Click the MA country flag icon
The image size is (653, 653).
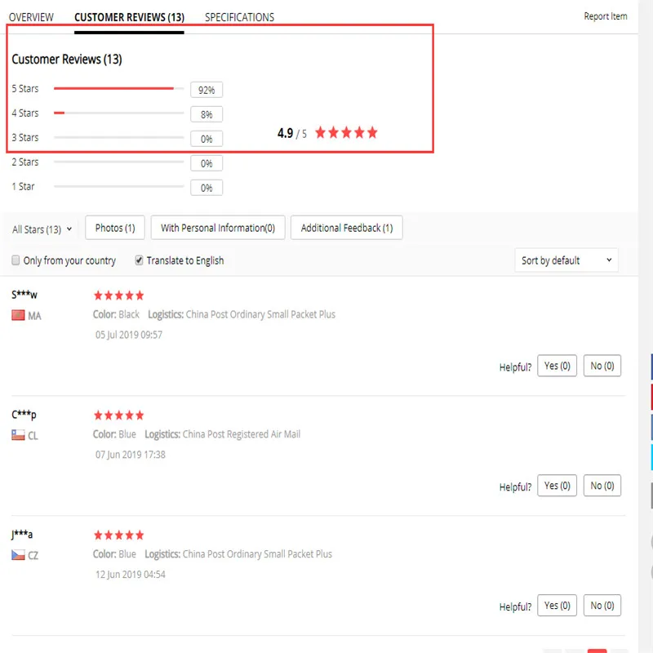point(18,315)
